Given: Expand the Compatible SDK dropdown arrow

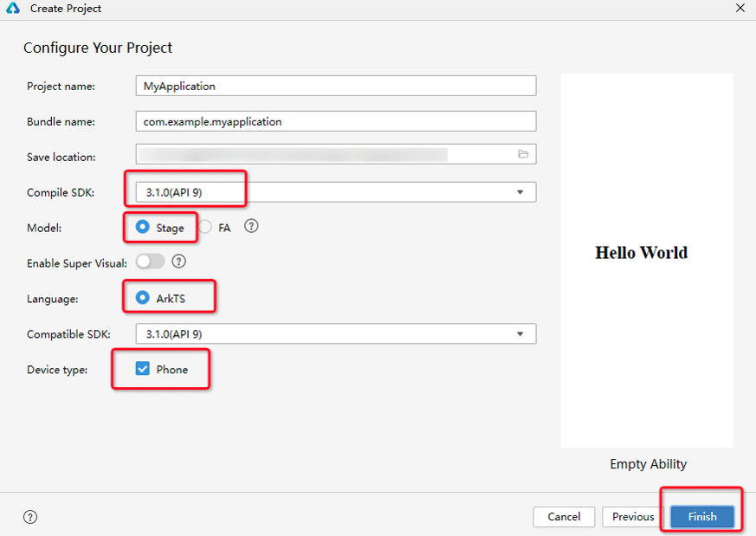Looking at the screenshot, I should [x=520, y=334].
